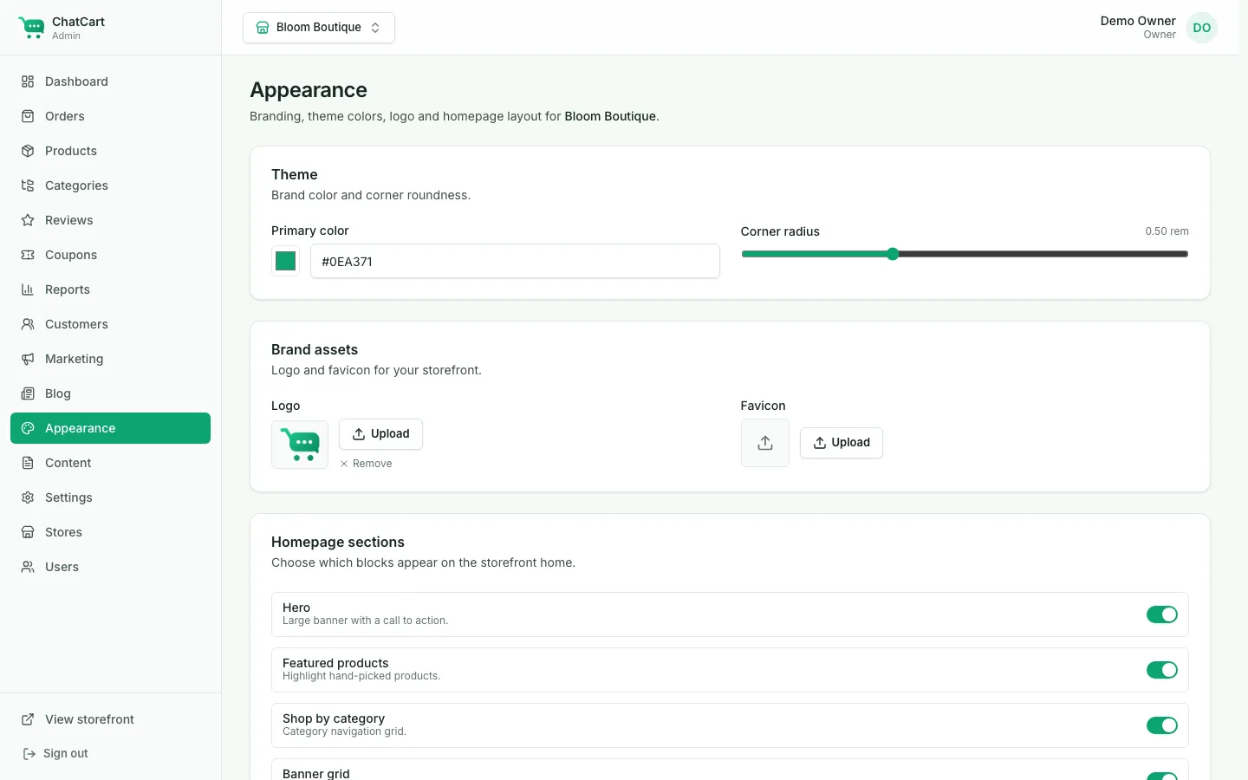Image resolution: width=1248 pixels, height=780 pixels.
Task: Open the Appearance menu item
Action: click(111, 428)
